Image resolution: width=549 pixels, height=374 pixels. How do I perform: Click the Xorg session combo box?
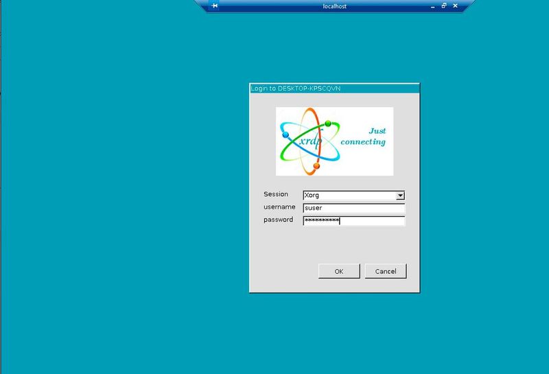[353, 196]
